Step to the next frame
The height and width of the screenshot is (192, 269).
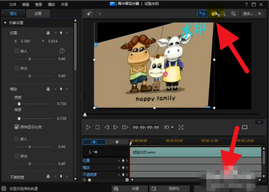click(115, 128)
